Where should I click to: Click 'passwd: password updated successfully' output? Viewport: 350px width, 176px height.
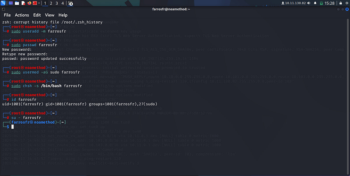click(x=44, y=59)
